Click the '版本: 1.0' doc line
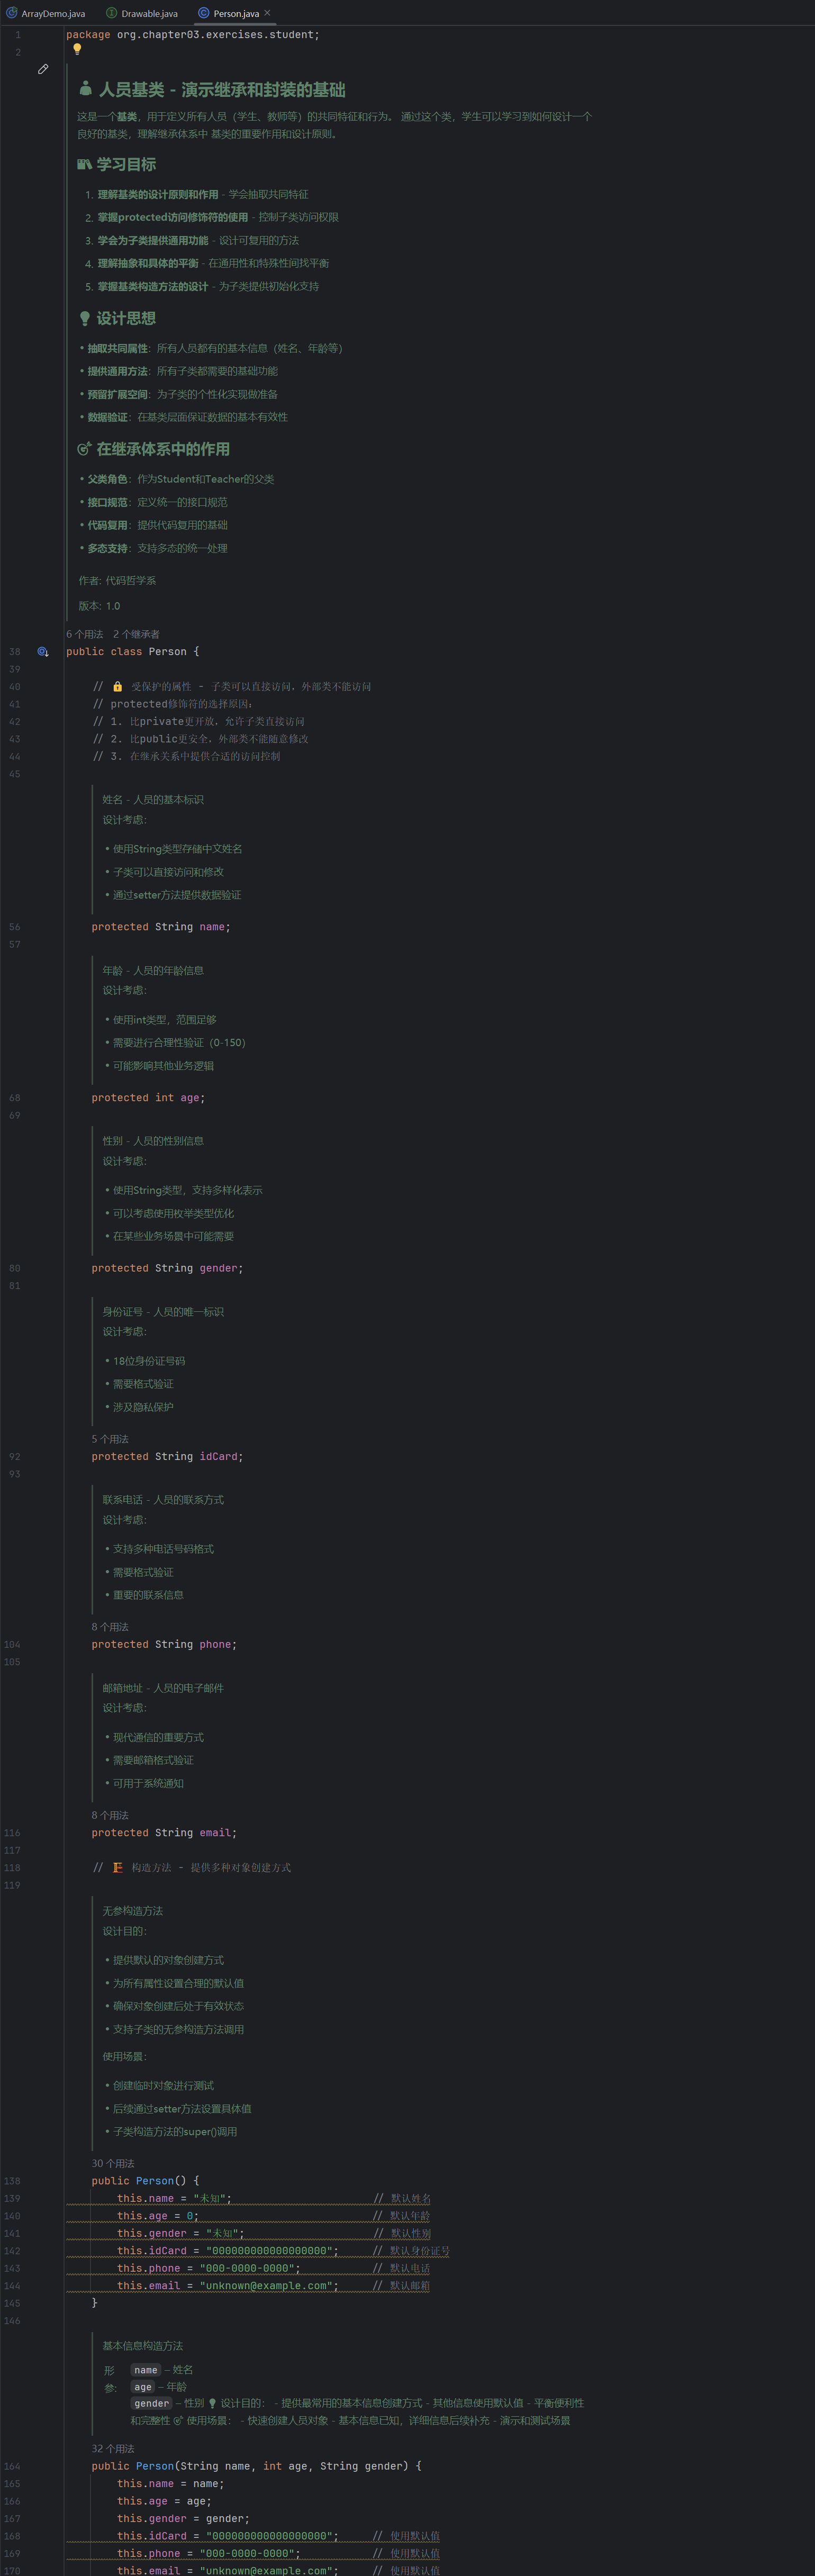The image size is (815, 2576). [x=99, y=606]
